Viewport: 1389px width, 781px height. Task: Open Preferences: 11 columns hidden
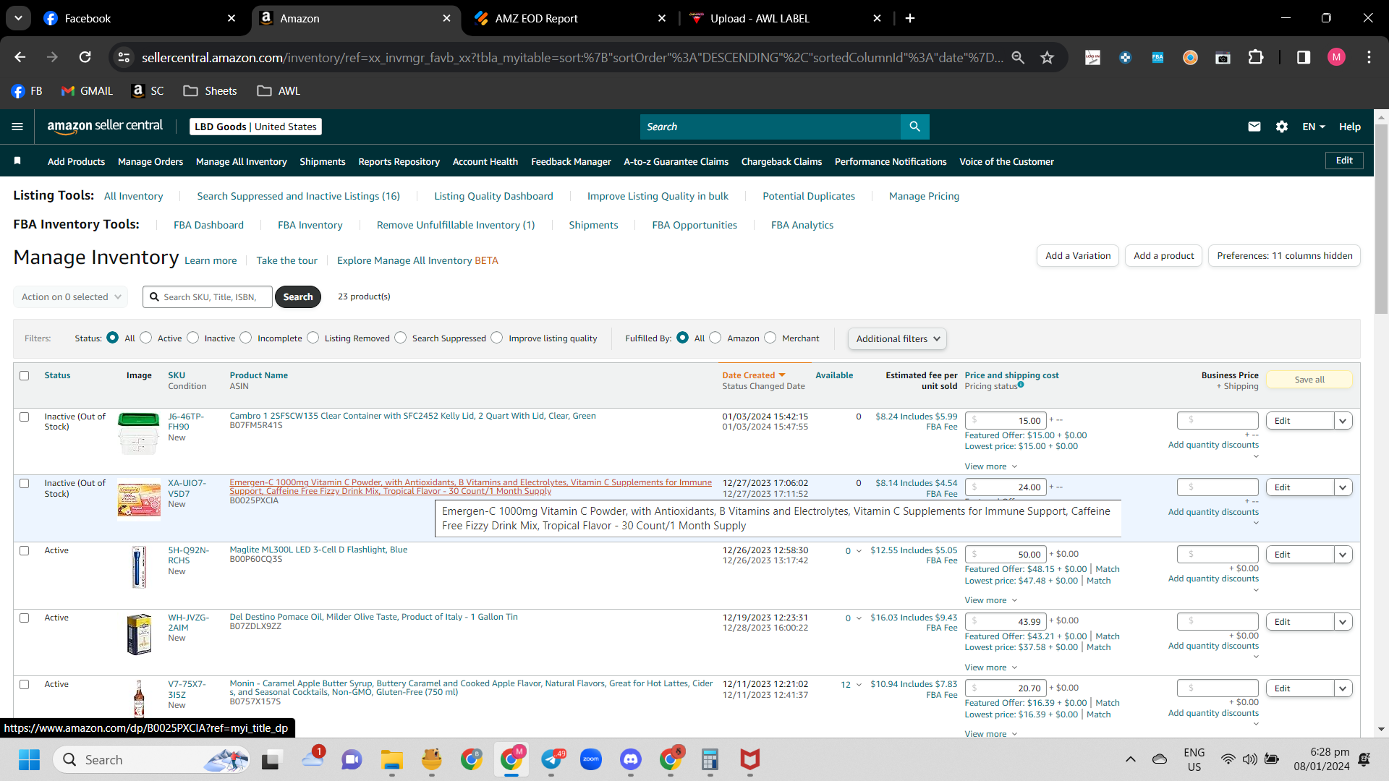[x=1285, y=255]
